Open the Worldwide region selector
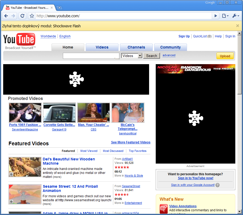 [48, 36]
